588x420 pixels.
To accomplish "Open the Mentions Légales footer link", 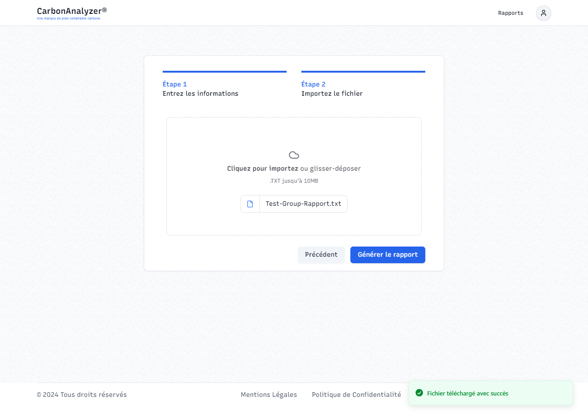I will click(x=269, y=395).
